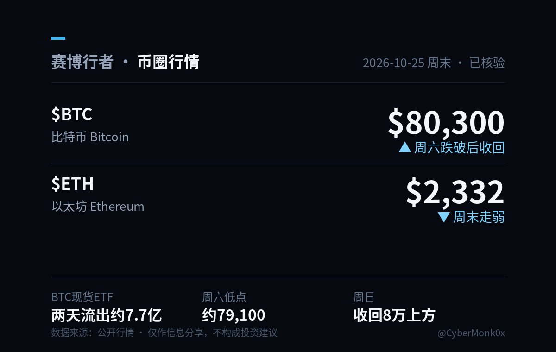Click the date 2026-10-25 周末
Viewport: 556px width, 352px height.
[407, 63]
